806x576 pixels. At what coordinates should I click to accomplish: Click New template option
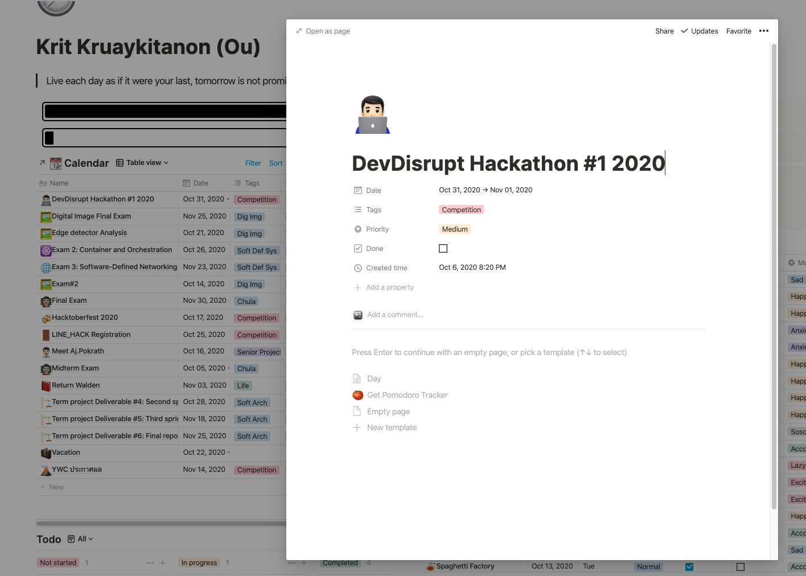coord(392,427)
